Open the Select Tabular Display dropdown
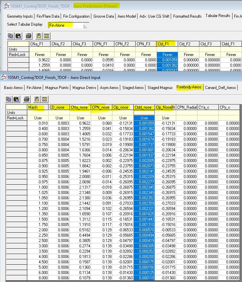This screenshot has height=282, width=242. (86, 25)
